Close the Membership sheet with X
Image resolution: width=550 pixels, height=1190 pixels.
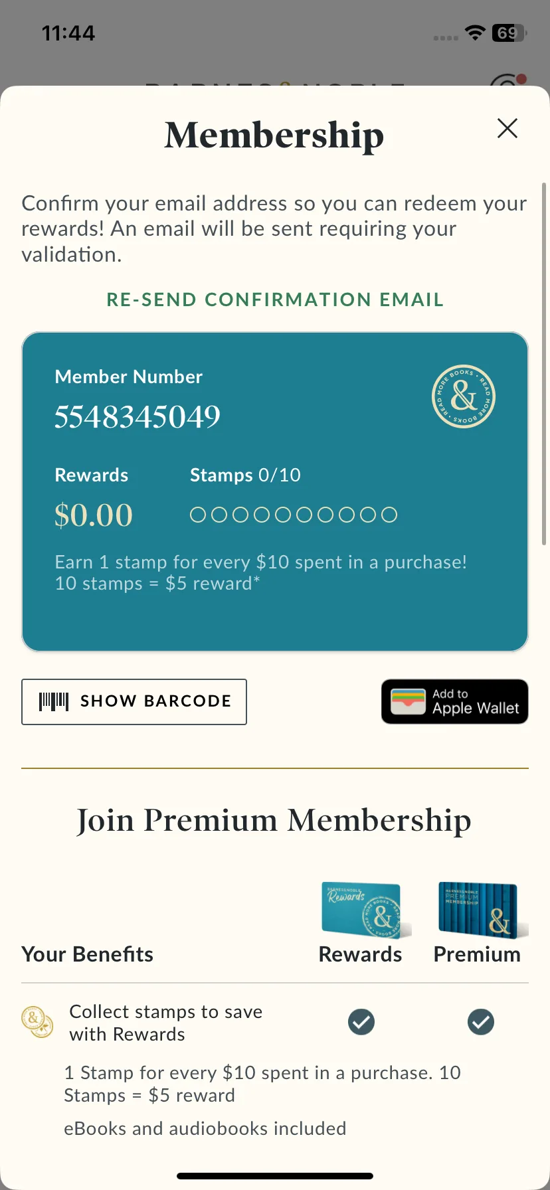tap(507, 128)
